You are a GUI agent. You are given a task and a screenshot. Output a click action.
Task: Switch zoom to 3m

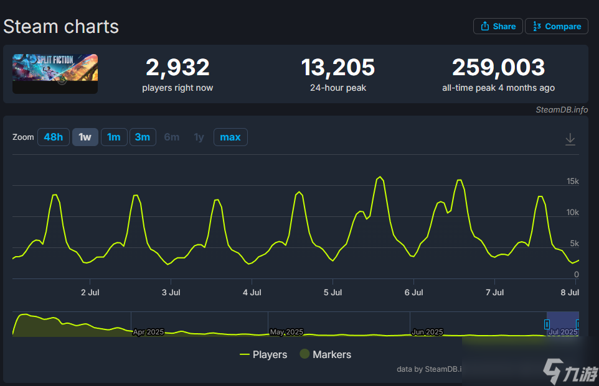click(x=143, y=137)
